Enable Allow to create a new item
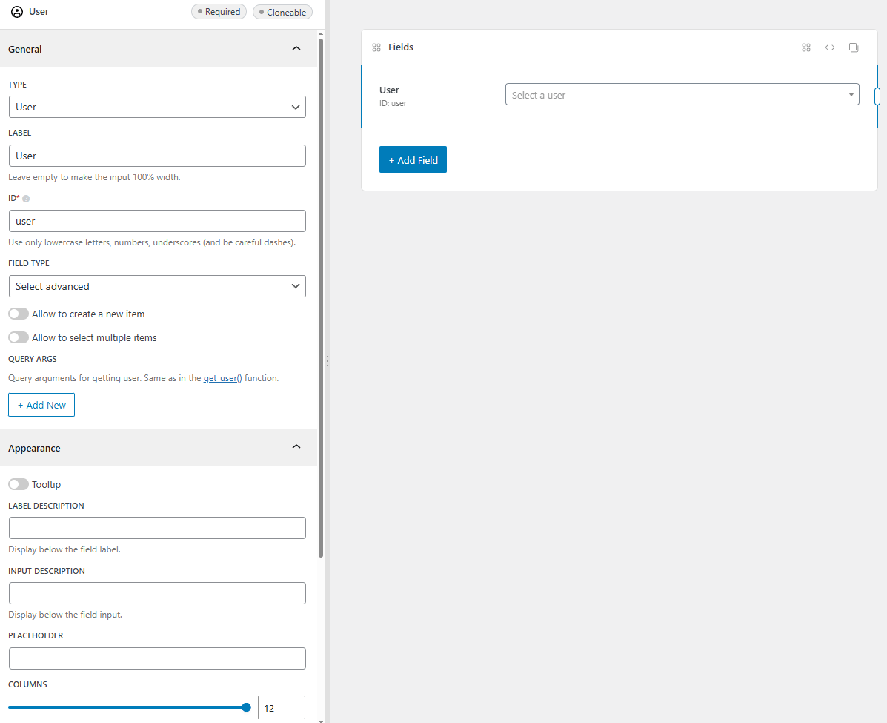887x723 pixels. (19, 314)
